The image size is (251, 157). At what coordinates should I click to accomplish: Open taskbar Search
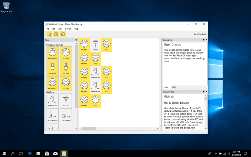[12, 154]
